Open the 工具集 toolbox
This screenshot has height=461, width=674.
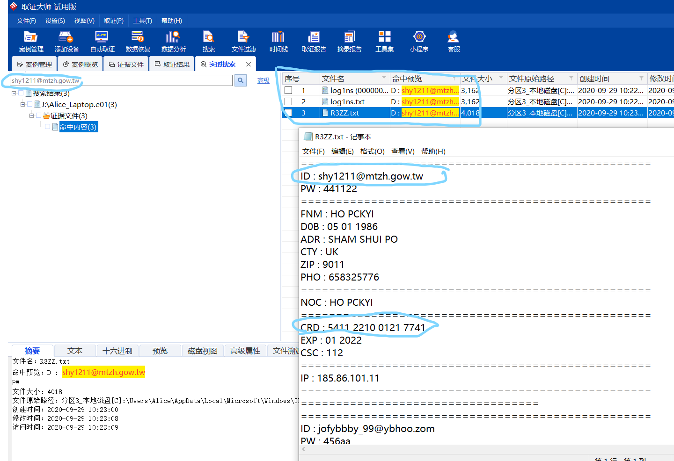point(384,41)
